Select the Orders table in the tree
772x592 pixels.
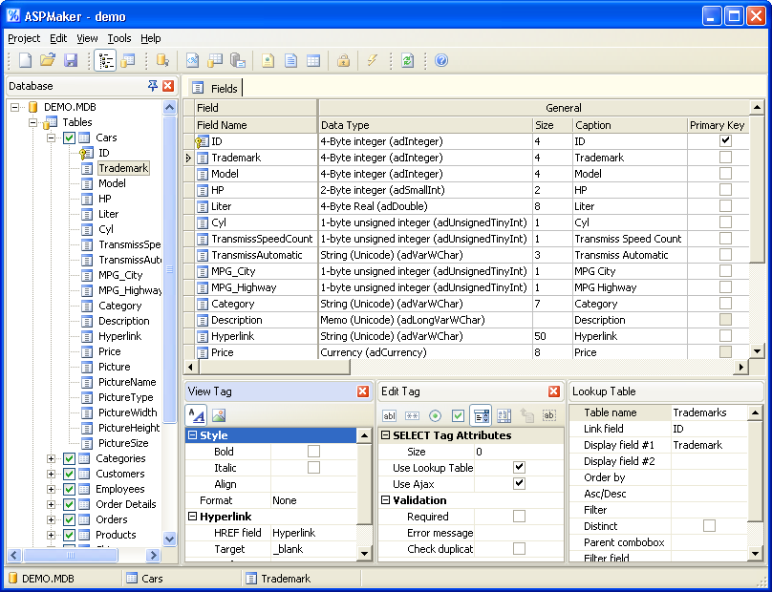point(111,519)
